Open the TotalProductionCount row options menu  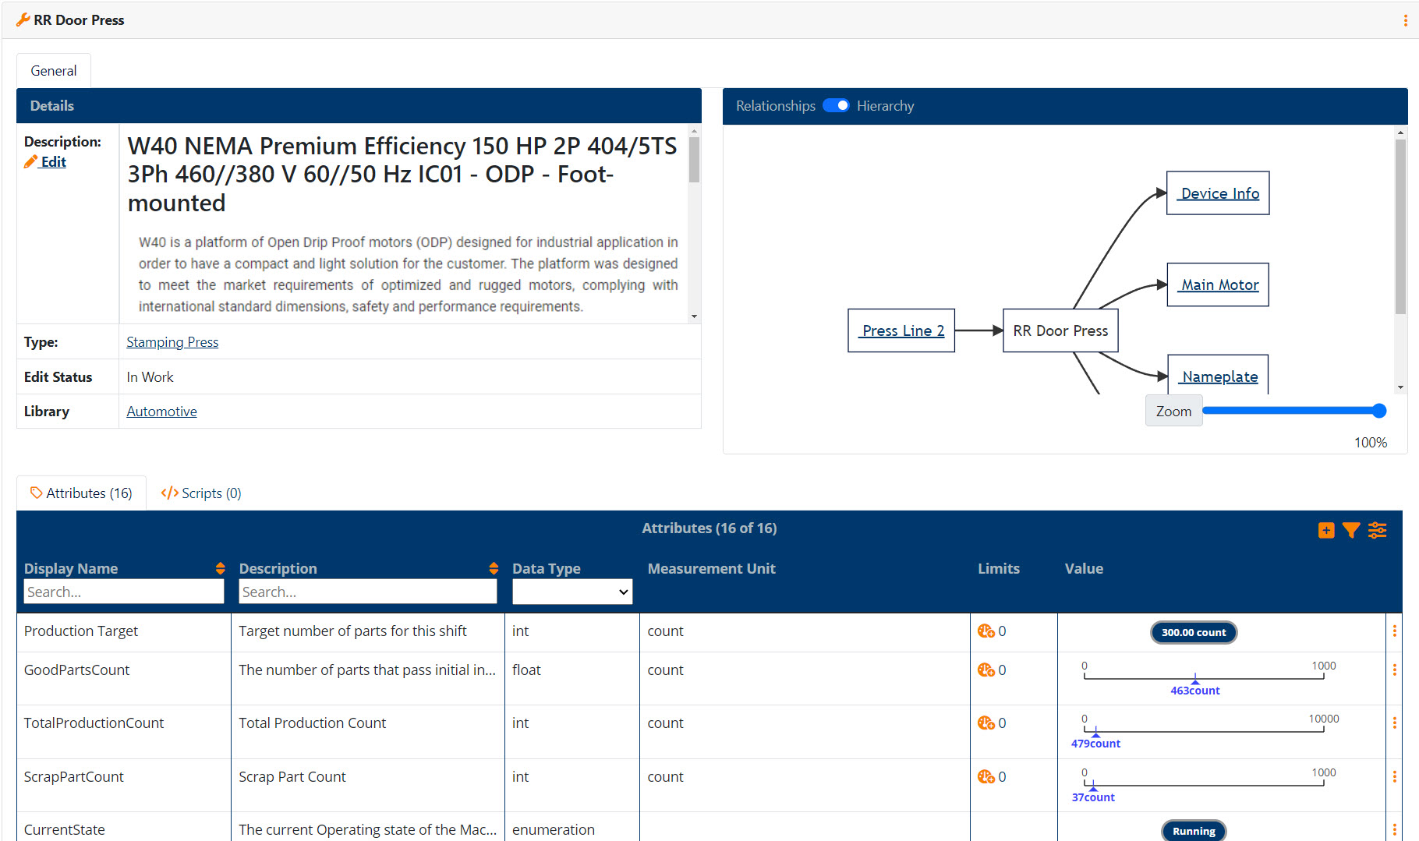(1395, 723)
